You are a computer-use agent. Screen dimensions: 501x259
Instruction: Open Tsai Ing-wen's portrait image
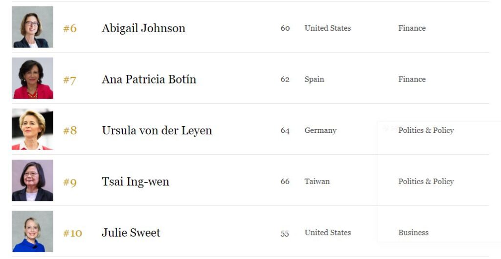(x=32, y=180)
